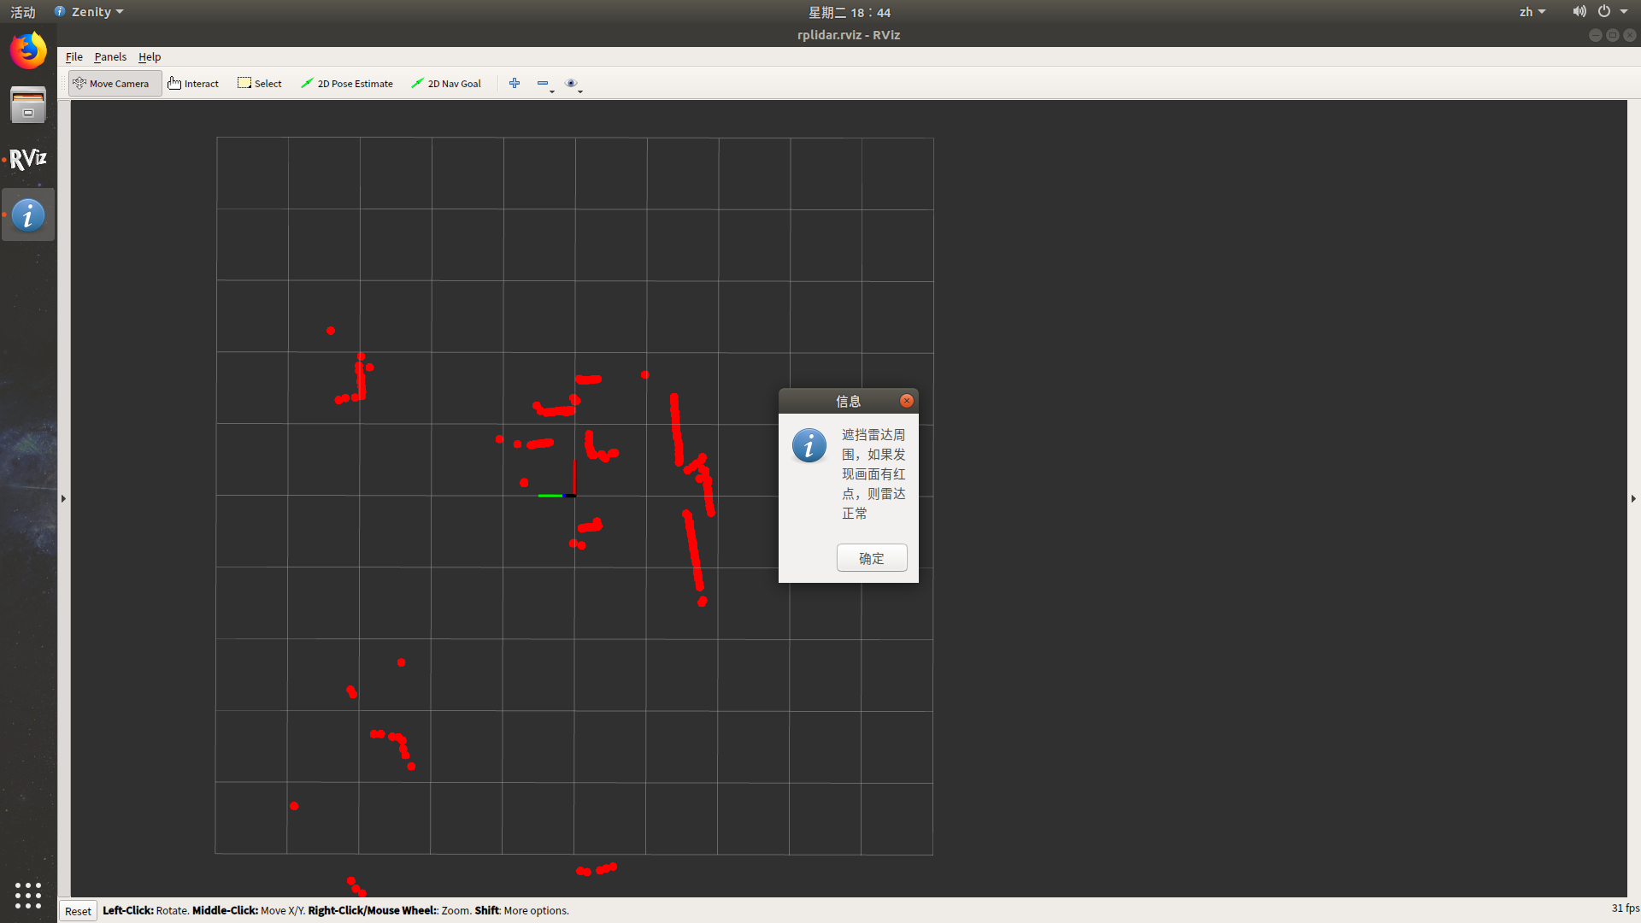
Task: Show applications grid in dock
Action: (28, 895)
